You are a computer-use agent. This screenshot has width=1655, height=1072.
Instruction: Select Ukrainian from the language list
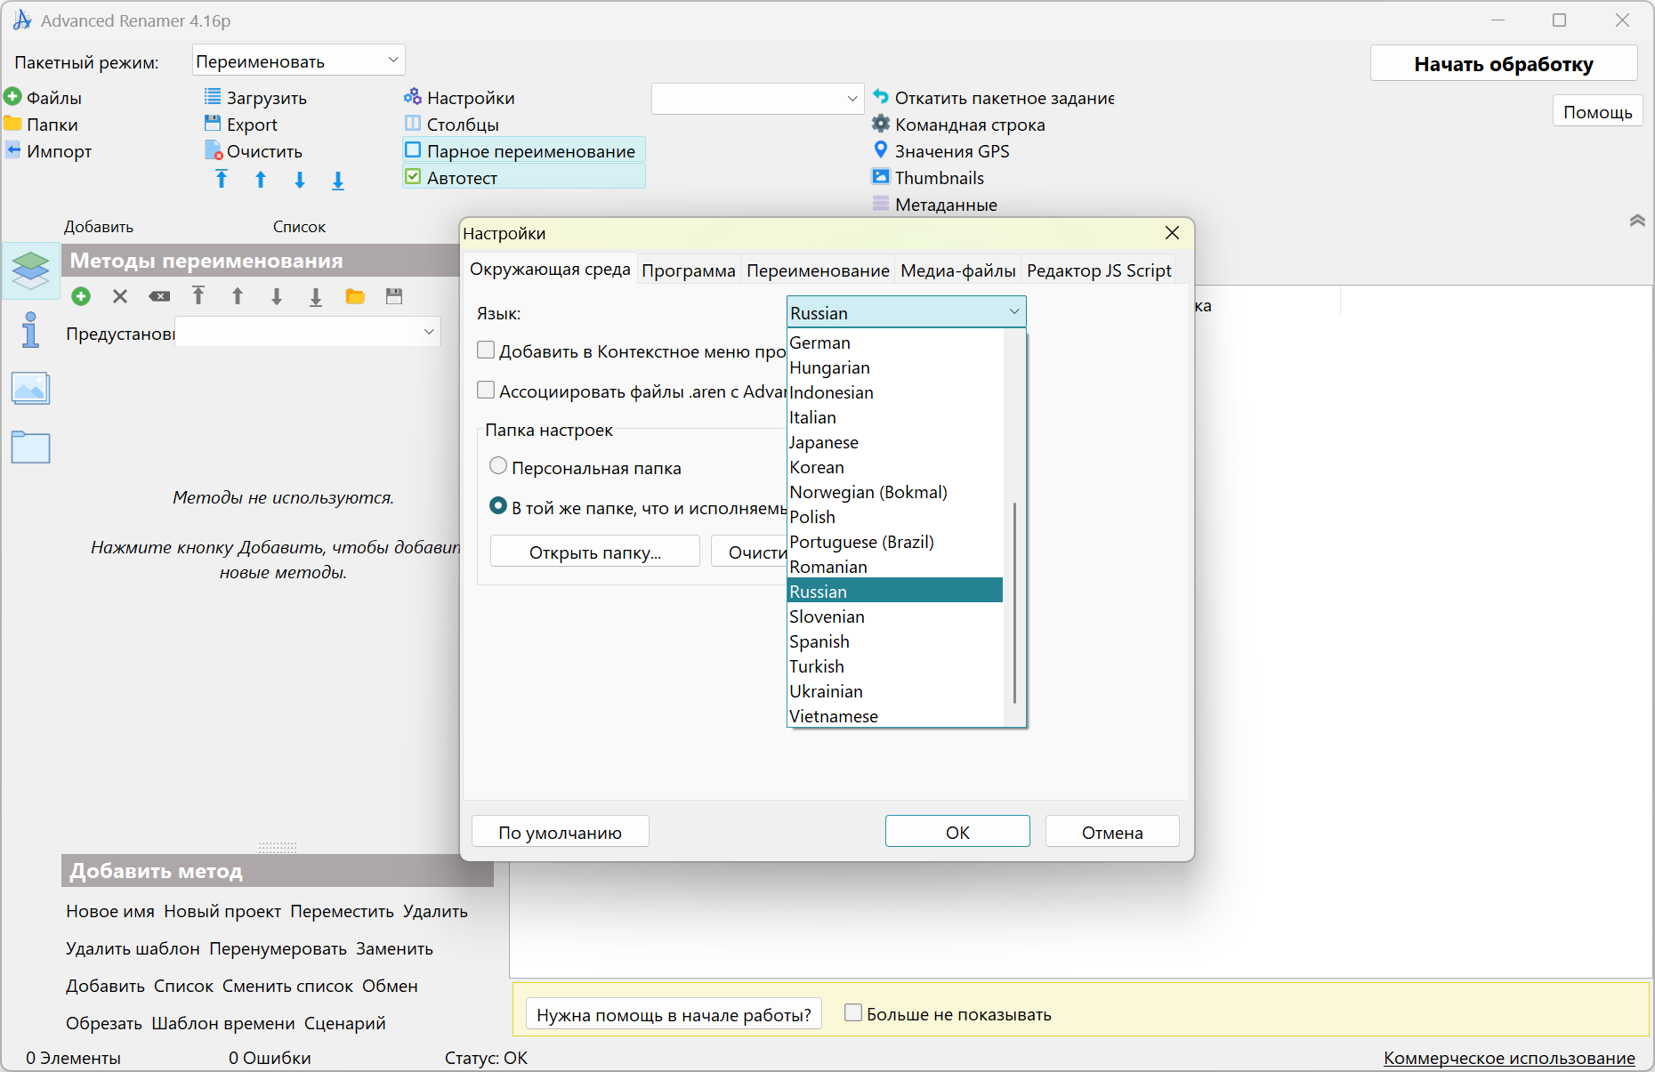pyautogui.click(x=826, y=691)
